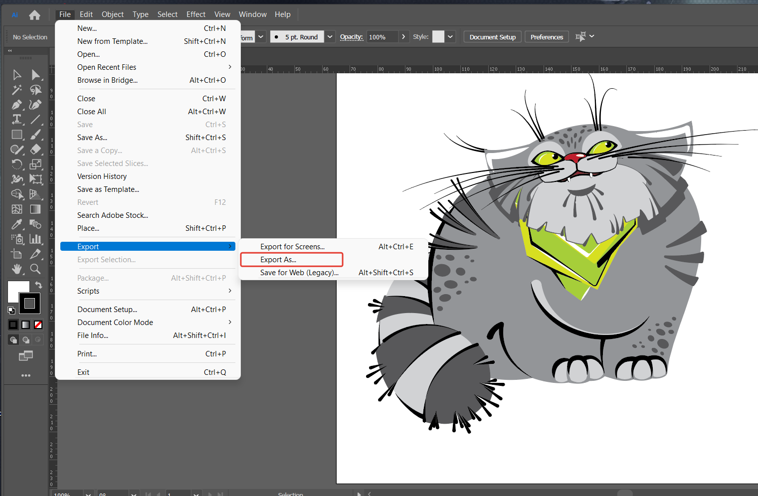Viewport: 758px width, 496px height.
Task: Expand the Opacity dropdown arrow
Action: pos(403,36)
